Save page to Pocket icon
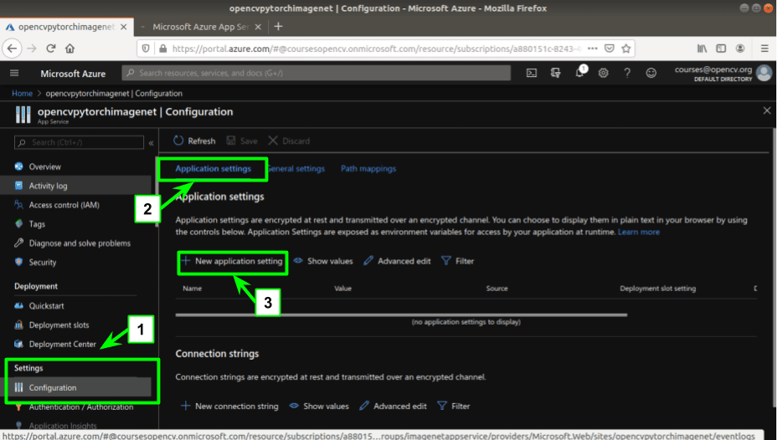 [610, 49]
